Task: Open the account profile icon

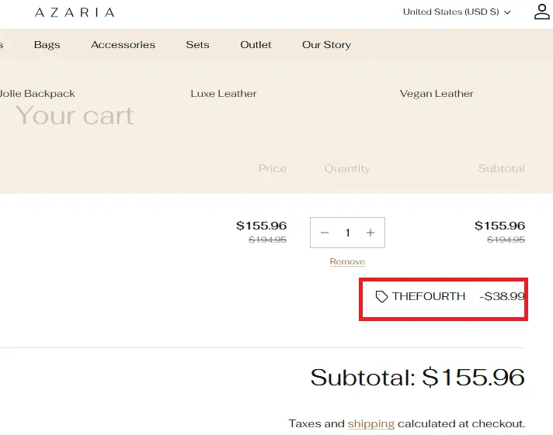Action: [x=541, y=12]
